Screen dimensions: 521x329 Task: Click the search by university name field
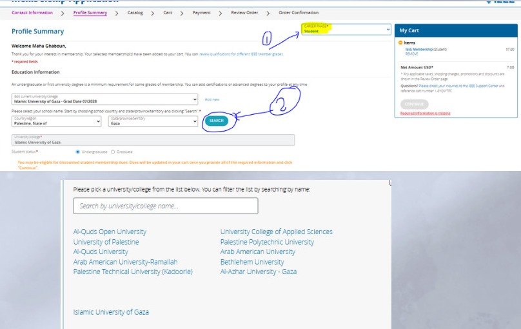pos(166,206)
